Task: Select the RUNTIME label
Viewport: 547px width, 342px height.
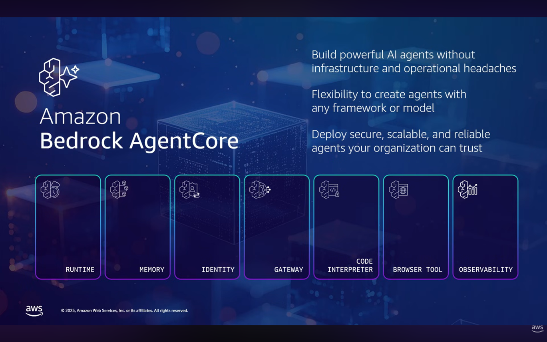Action: 80,270
